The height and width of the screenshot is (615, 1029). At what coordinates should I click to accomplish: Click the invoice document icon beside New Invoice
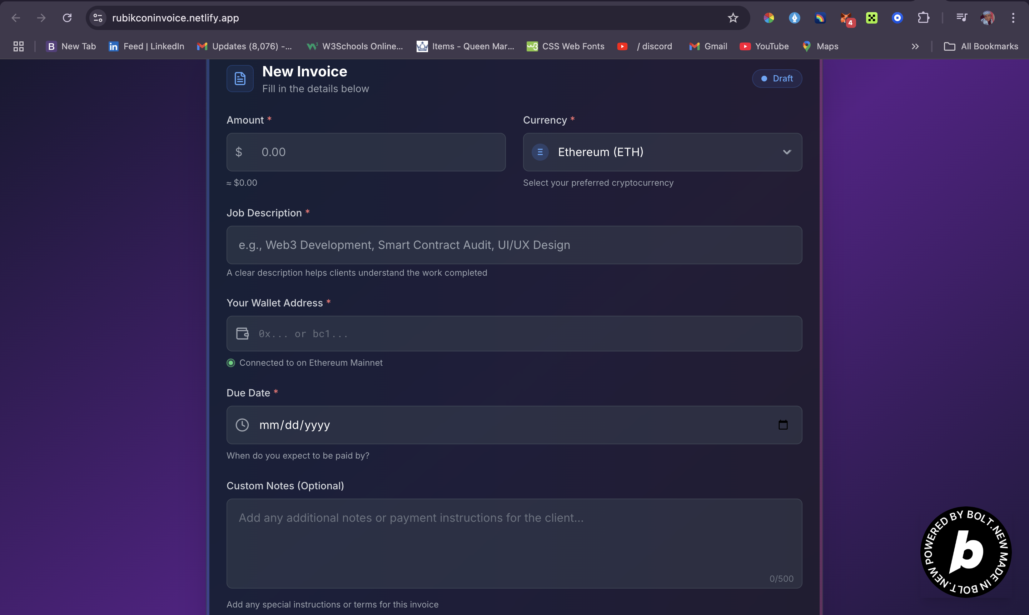[x=240, y=78]
